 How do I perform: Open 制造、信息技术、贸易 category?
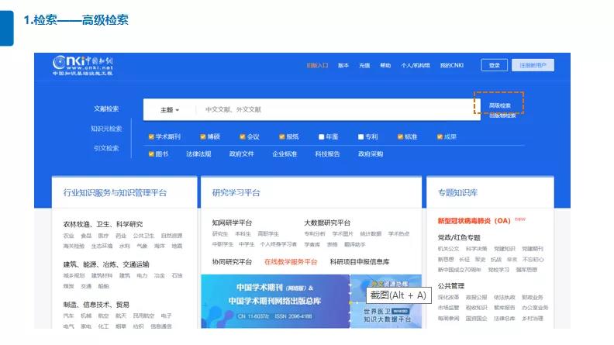[x=96, y=305]
